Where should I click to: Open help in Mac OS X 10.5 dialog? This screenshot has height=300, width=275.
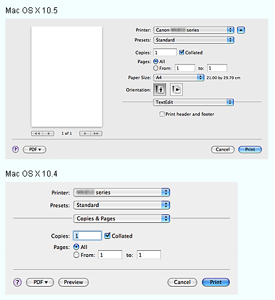tap(15, 149)
